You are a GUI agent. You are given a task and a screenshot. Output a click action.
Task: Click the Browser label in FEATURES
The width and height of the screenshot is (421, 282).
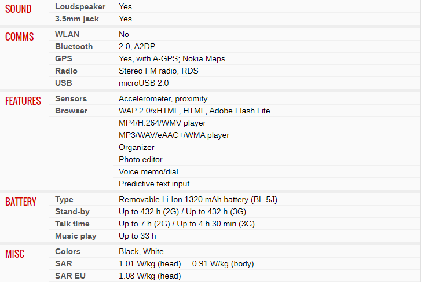pos(71,111)
